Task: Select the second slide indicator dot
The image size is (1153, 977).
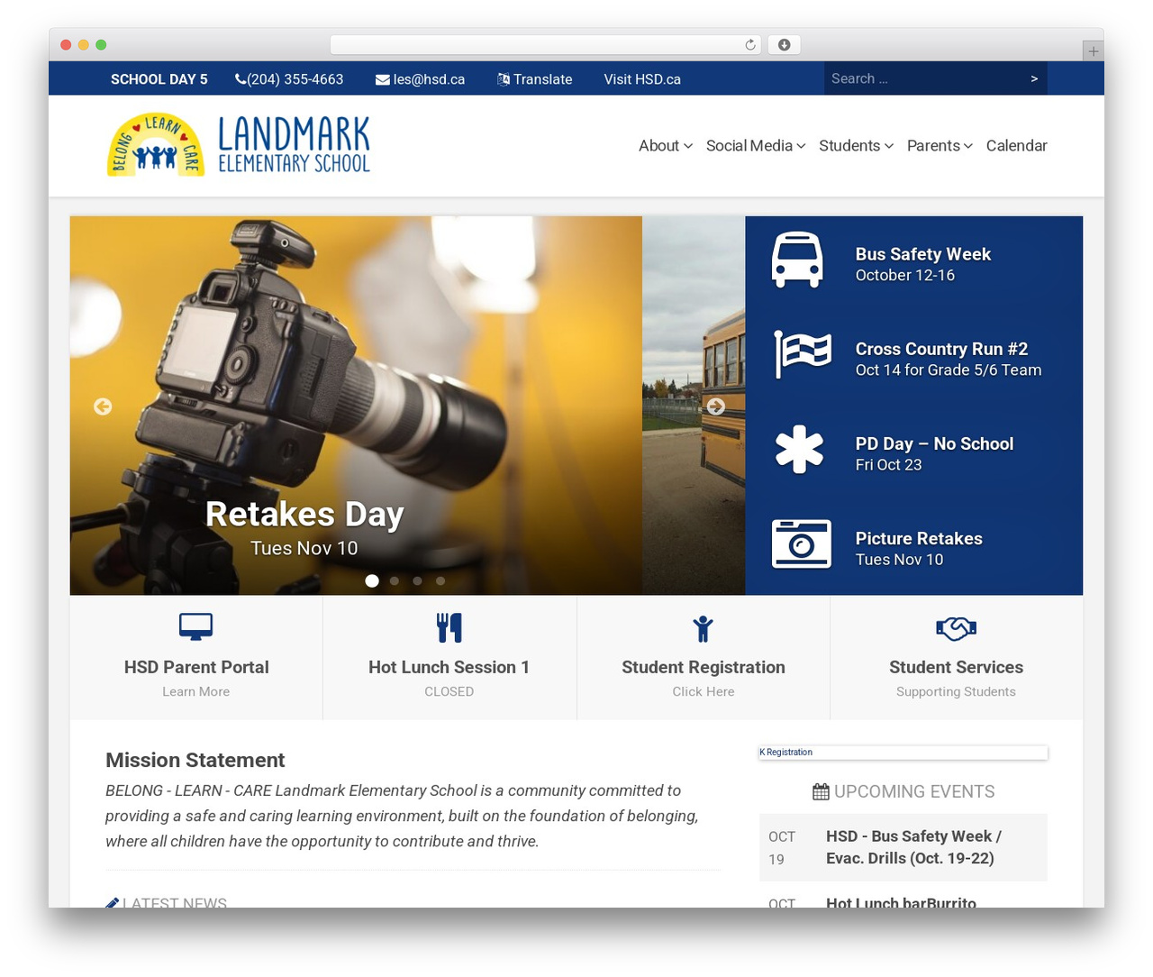Action: tap(395, 581)
